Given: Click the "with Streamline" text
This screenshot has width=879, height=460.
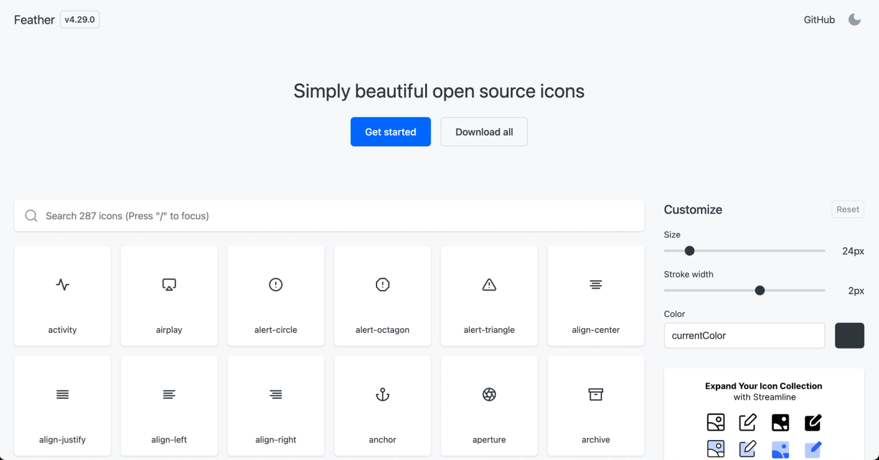Looking at the screenshot, I should [764, 397].
